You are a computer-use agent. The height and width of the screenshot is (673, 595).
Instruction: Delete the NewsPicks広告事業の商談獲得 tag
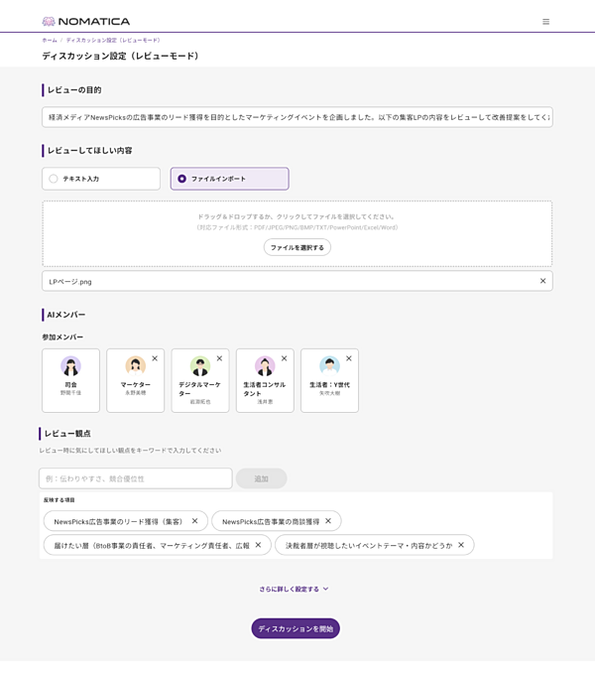pos(328,520)
